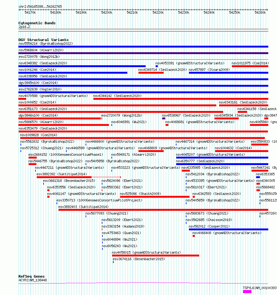Viewport: 277px width, 295px height.
Task: Click nsv457897 (Itsara2009) label
Action: pyautogui.click(x=209, y=70)
